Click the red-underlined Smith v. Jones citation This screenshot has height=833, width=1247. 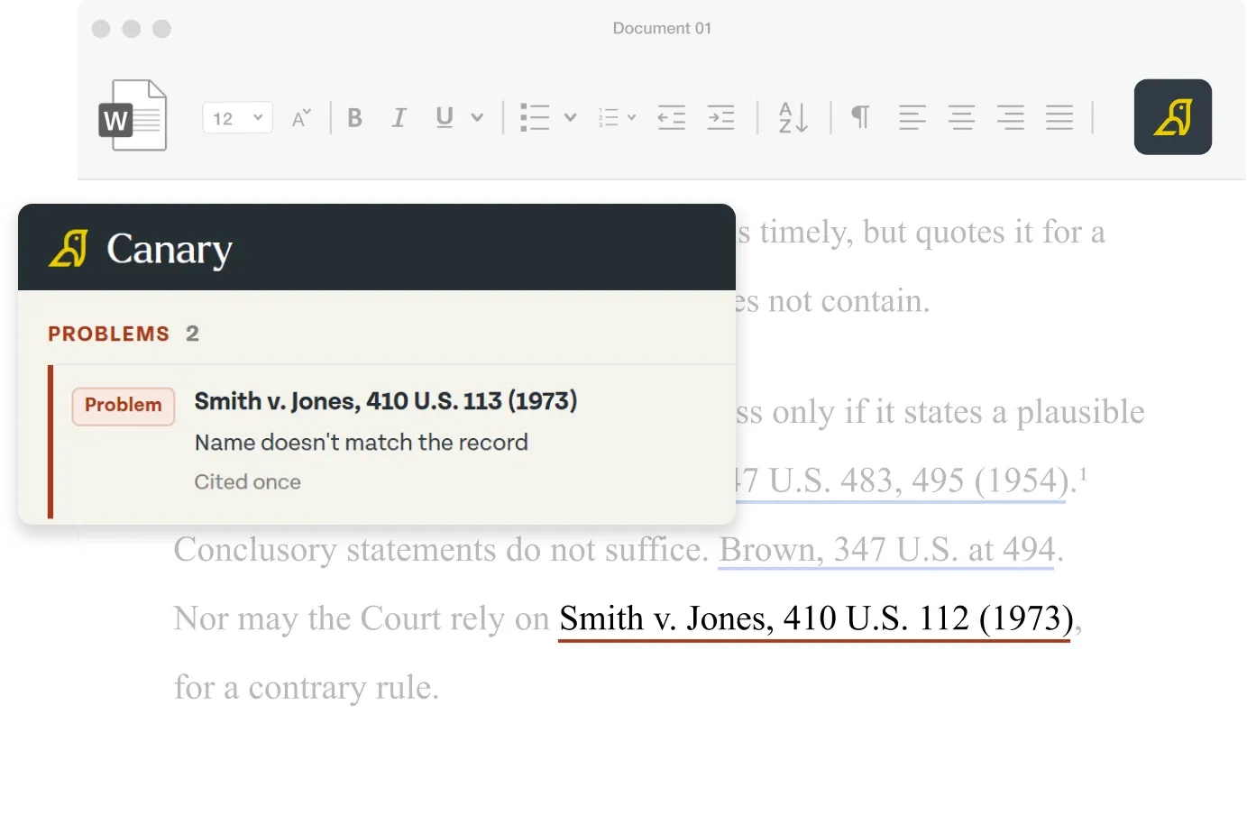pyautogui.click(x=816, y=619)
